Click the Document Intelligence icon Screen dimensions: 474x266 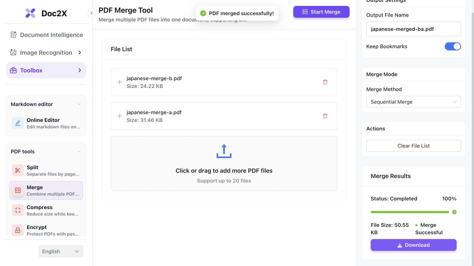pyautogui.click(x=14, y=35)
